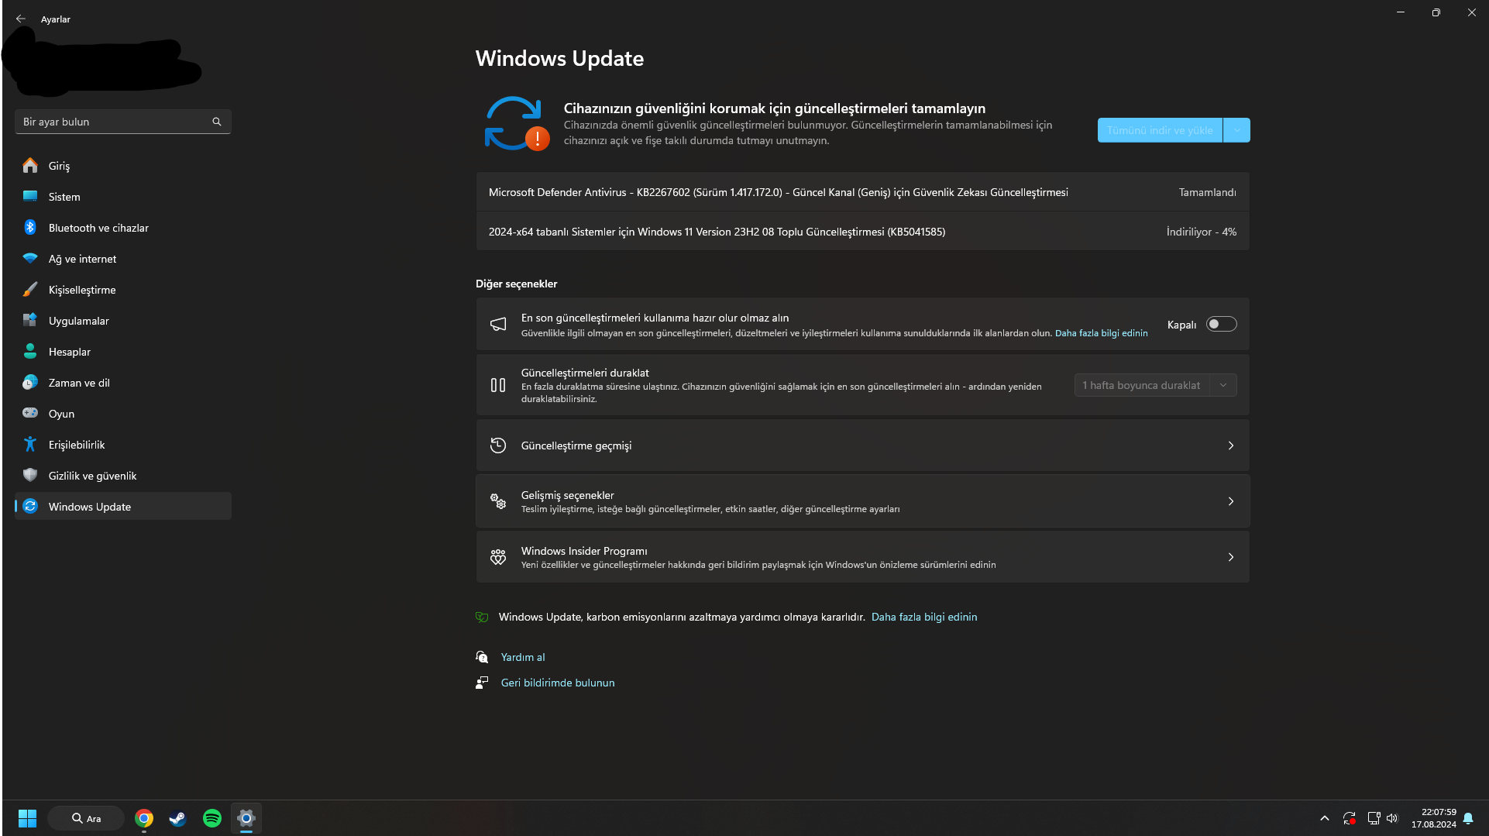
Task: Click the megaphone icon for latest updates
Action: 498,324
